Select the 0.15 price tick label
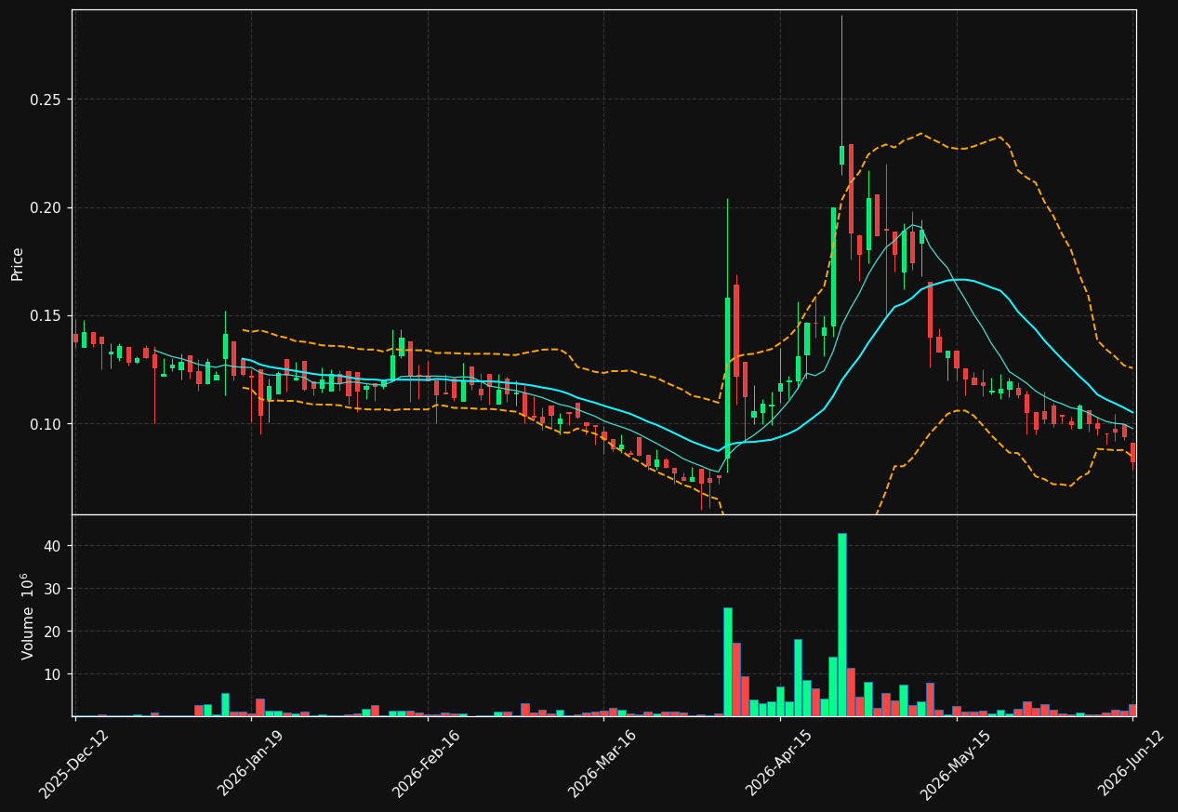Image resolution: width=1178 pixels, height=812 pixels. (46, 315)
